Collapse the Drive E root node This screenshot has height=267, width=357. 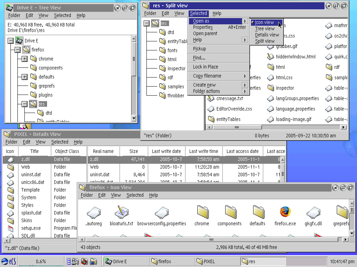click(x=10, y=41)
